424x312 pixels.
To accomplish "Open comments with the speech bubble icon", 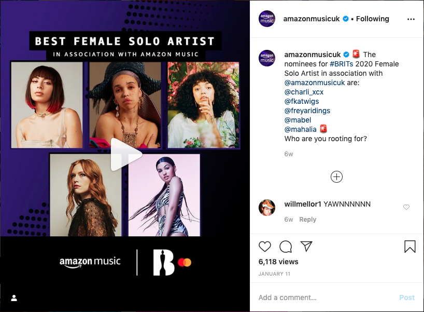I will [x=286, y=247].
